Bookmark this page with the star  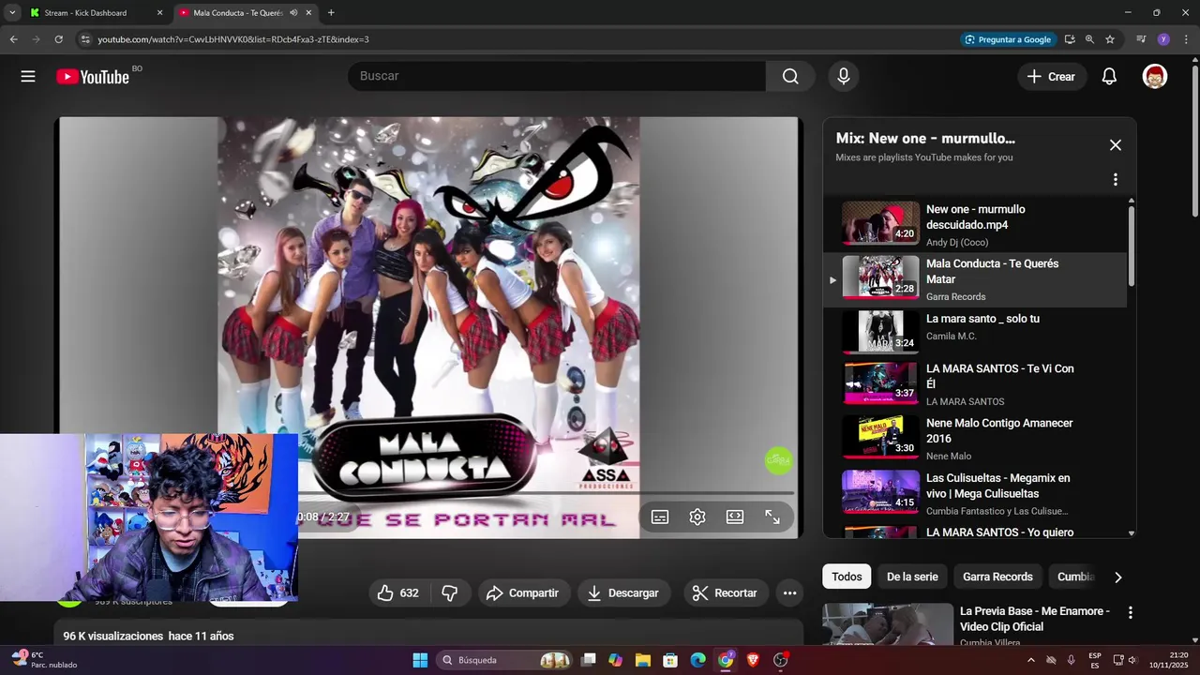pos(1110,39)
